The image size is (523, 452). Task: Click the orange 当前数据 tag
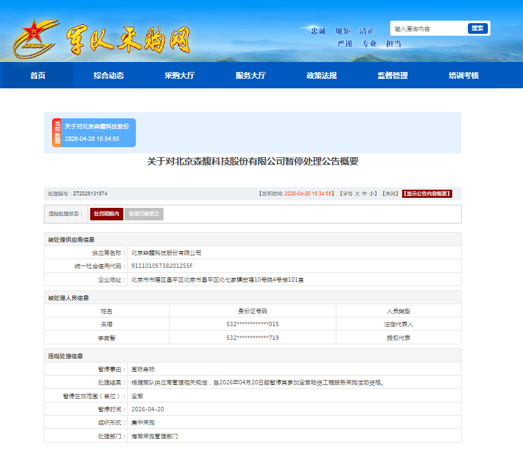(x=56, y=132)
